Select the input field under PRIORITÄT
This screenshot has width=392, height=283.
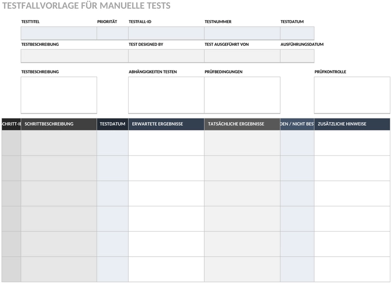coord(113,33)
